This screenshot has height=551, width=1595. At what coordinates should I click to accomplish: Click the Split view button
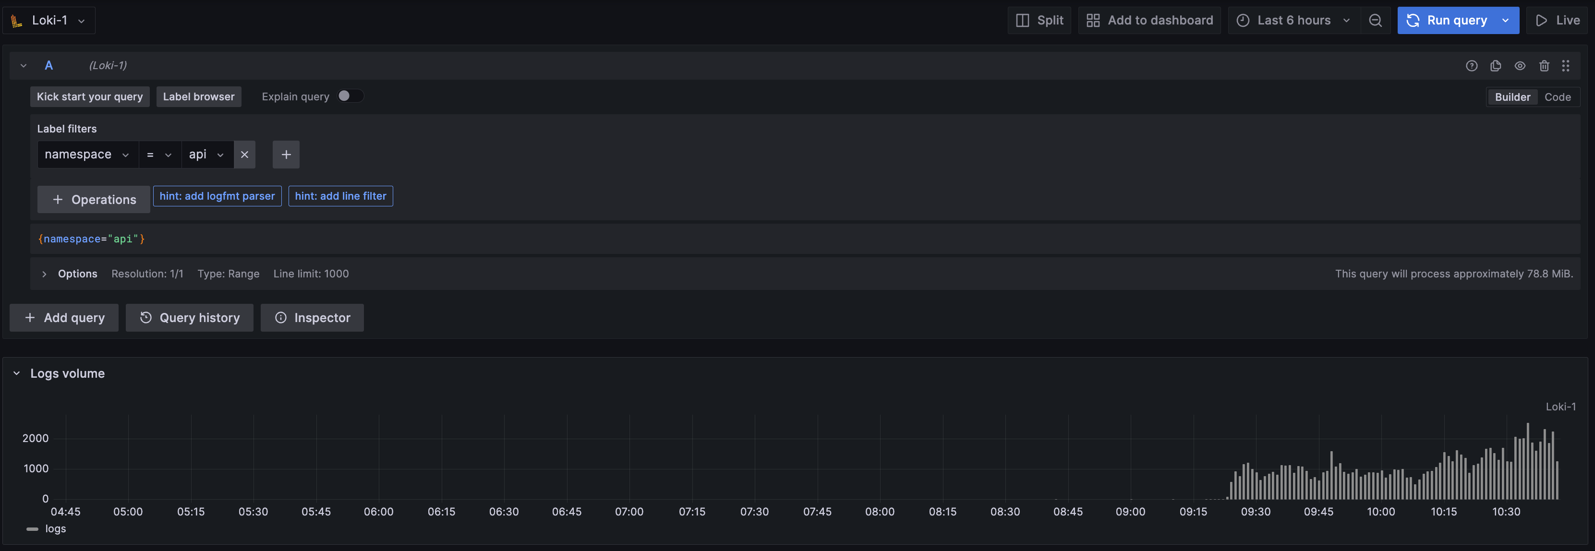1039,21
